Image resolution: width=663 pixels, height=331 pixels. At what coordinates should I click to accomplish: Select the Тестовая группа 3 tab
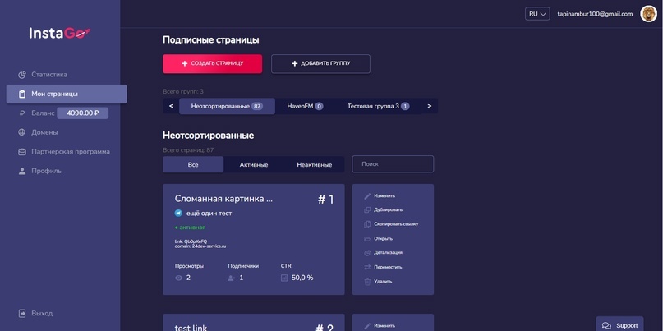378,106
